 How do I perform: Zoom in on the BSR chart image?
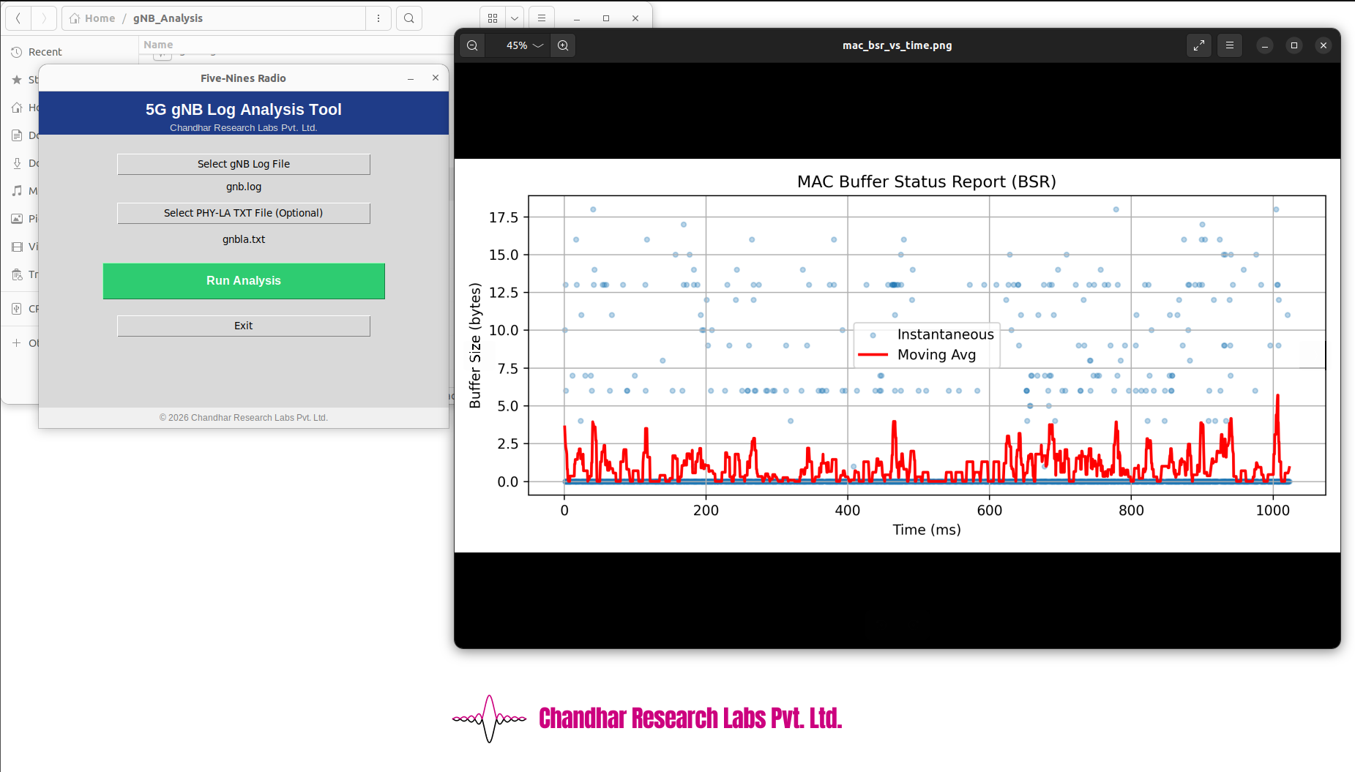(563, 45)
